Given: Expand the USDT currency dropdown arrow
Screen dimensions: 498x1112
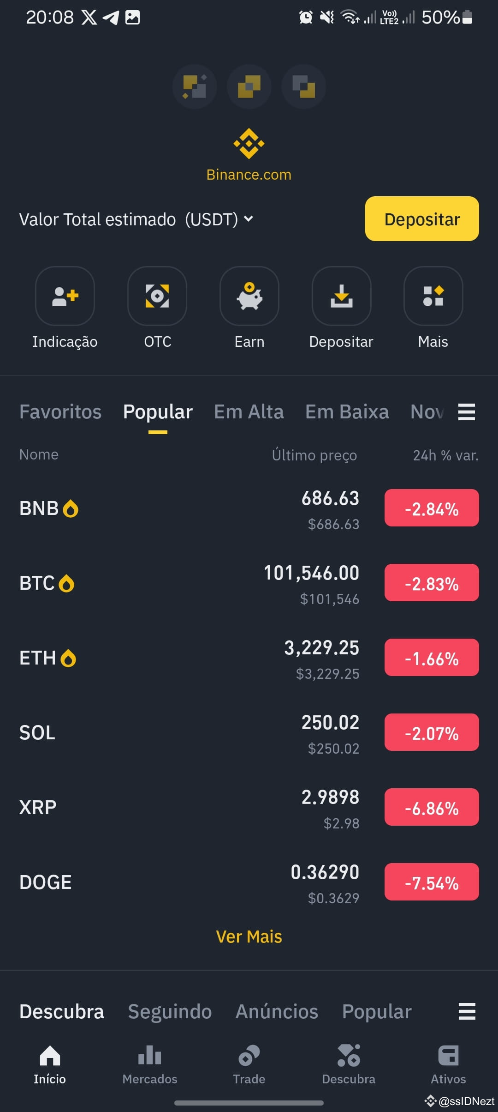Looking at the screenshot, I should 249,219.
